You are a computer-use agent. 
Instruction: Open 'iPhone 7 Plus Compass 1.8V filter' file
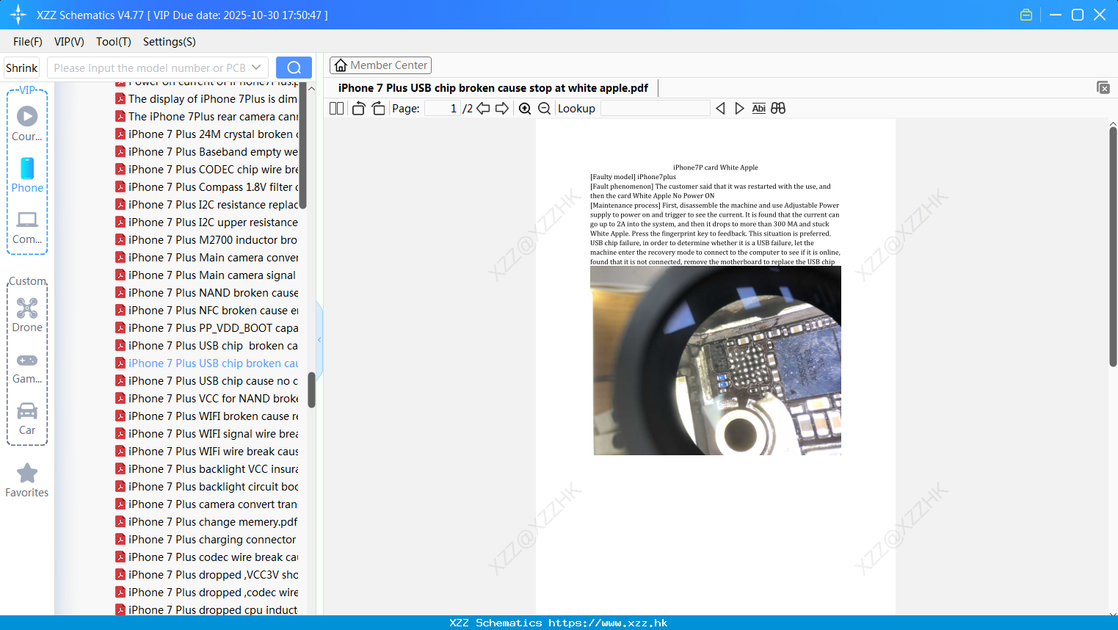(206, 187)
